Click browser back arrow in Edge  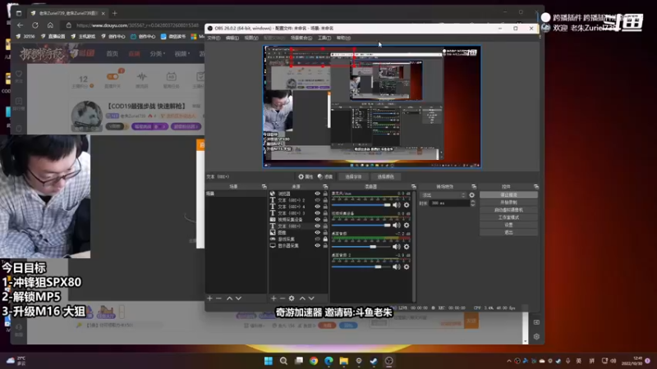(20, 25)
